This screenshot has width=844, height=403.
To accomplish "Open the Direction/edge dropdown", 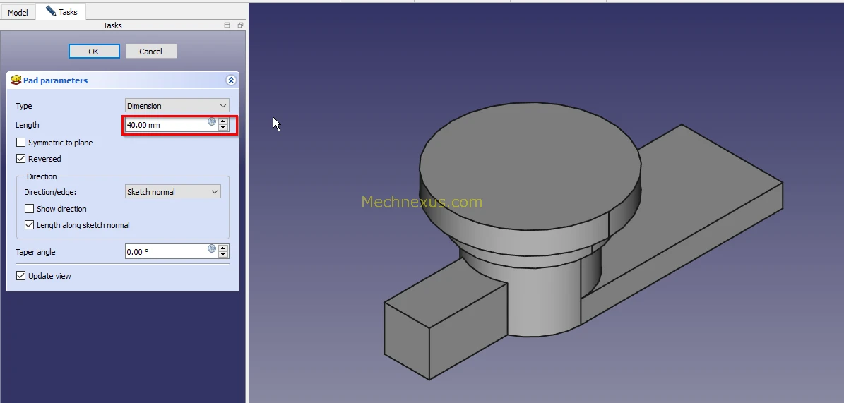I will 173,191.
